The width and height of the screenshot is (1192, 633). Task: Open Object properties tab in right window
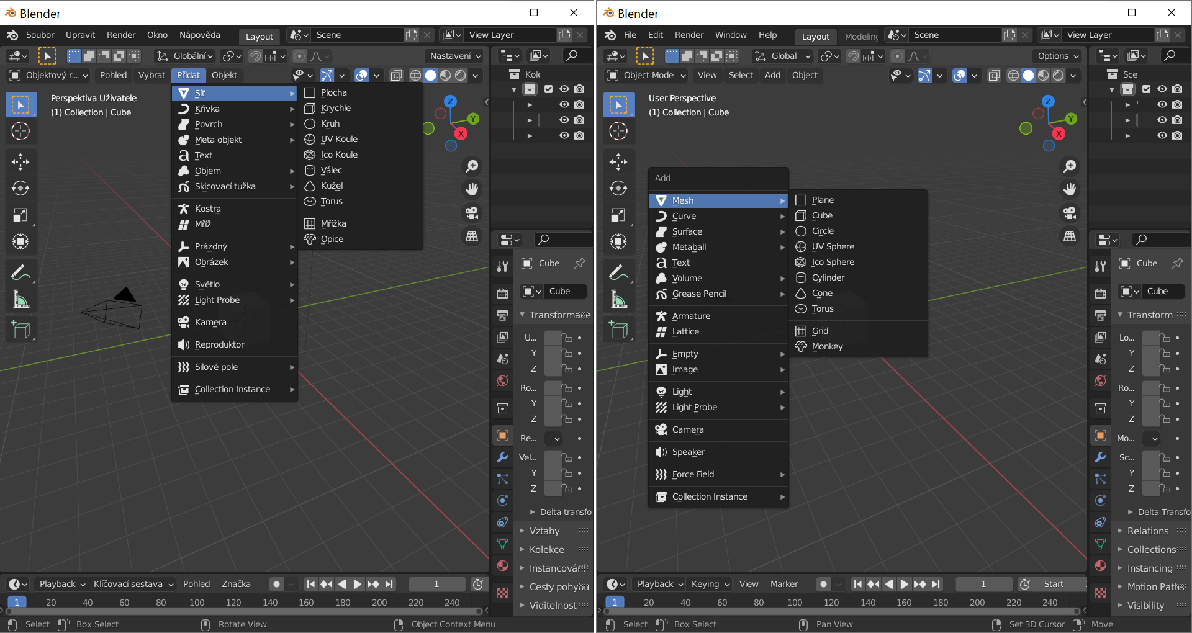(1100, 436)
